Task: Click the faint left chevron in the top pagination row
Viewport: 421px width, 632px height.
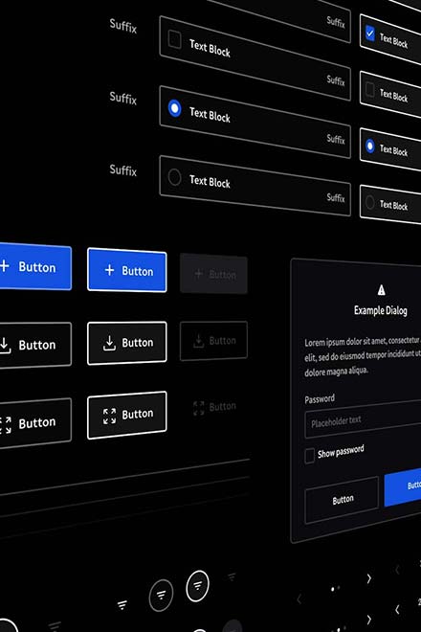Action: pyautogui.click(x=397, y=570)
